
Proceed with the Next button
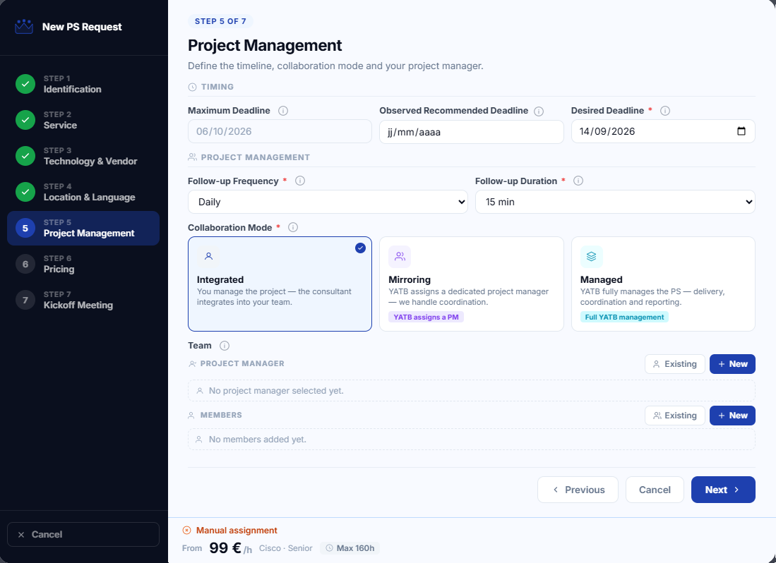(723, 490)
